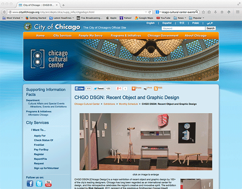242x189 pixels.
Task: Click the Facebook Like button
Action: (79, 89)
